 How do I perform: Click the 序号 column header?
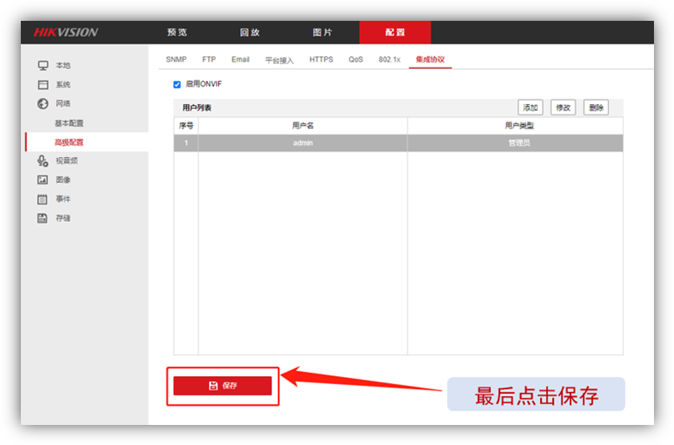point(186,126)
